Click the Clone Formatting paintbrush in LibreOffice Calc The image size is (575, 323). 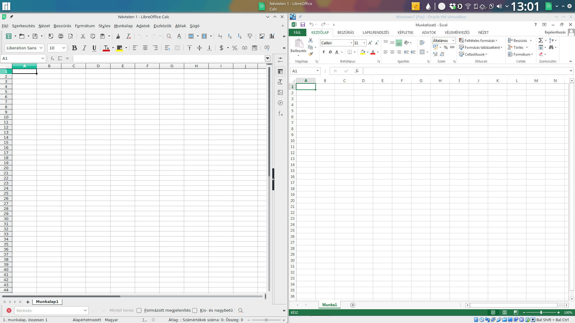pos(118,36)
